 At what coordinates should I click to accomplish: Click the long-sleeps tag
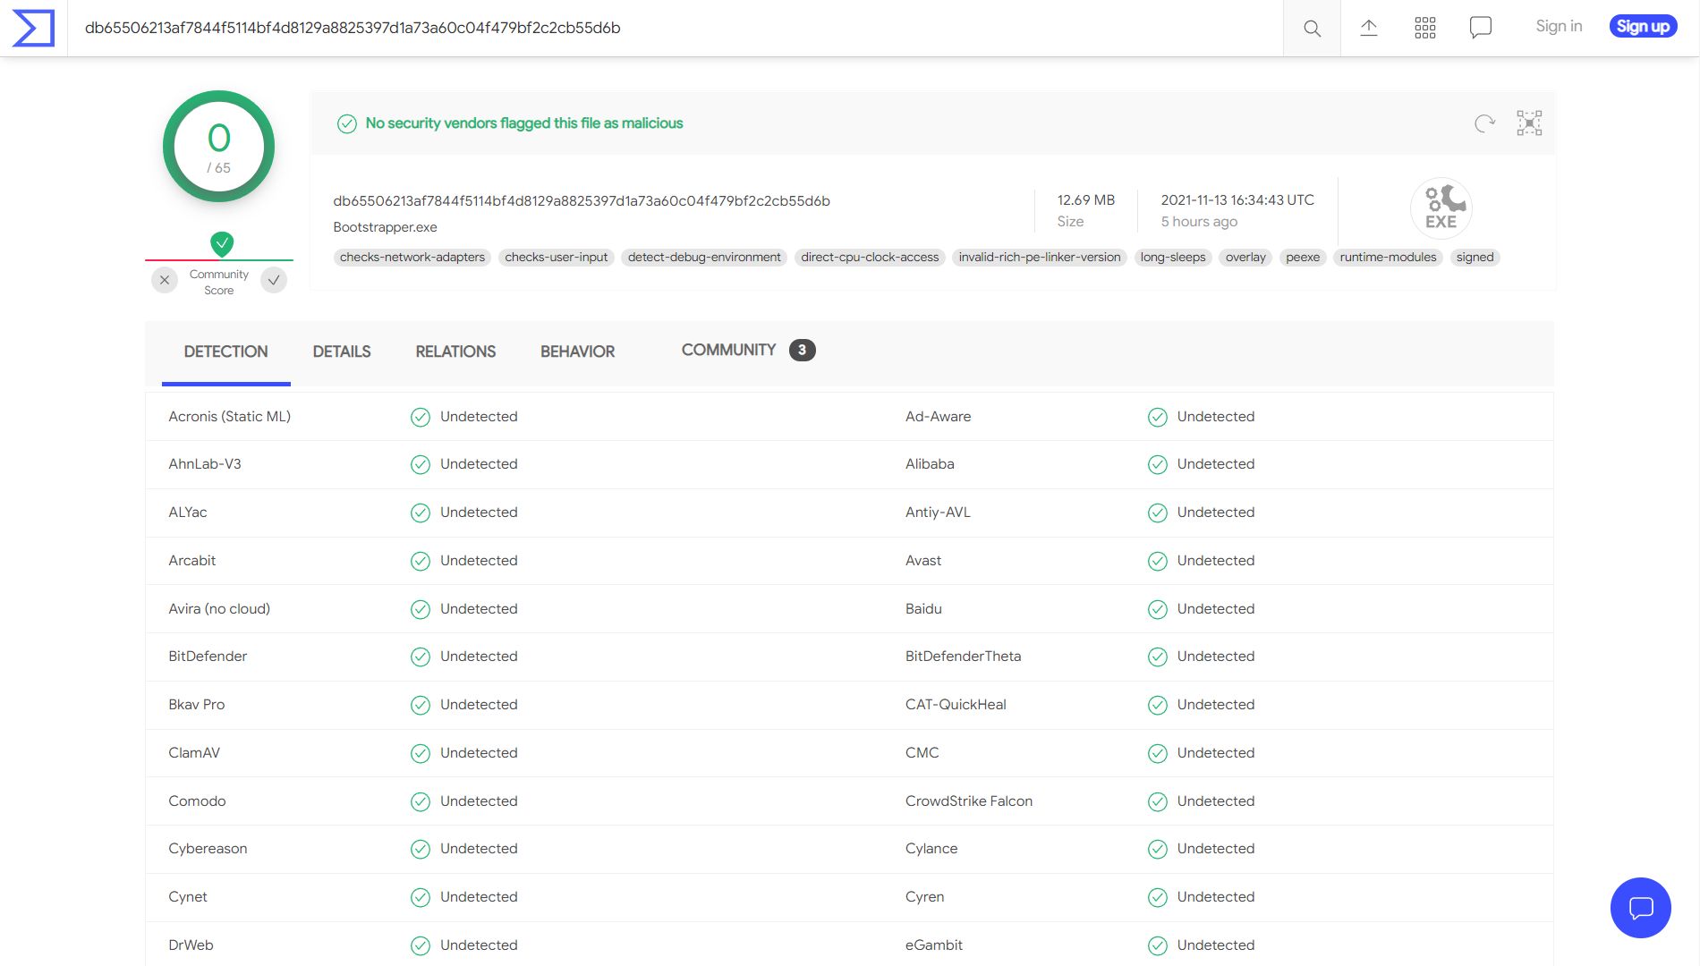(1173, 257)
